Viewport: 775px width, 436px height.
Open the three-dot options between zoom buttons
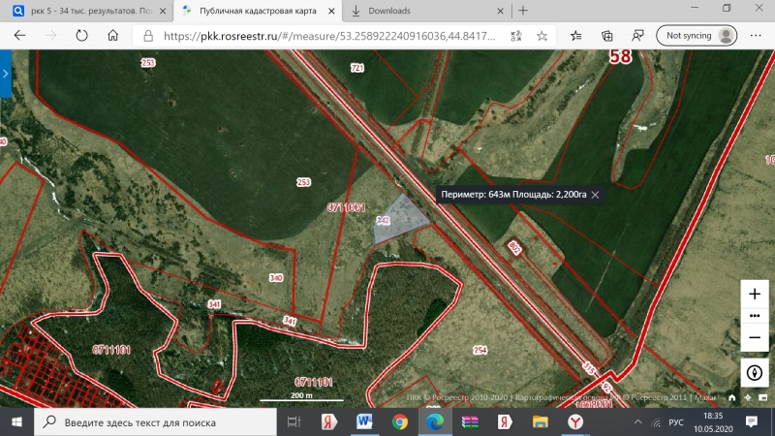tap(755, 316)
